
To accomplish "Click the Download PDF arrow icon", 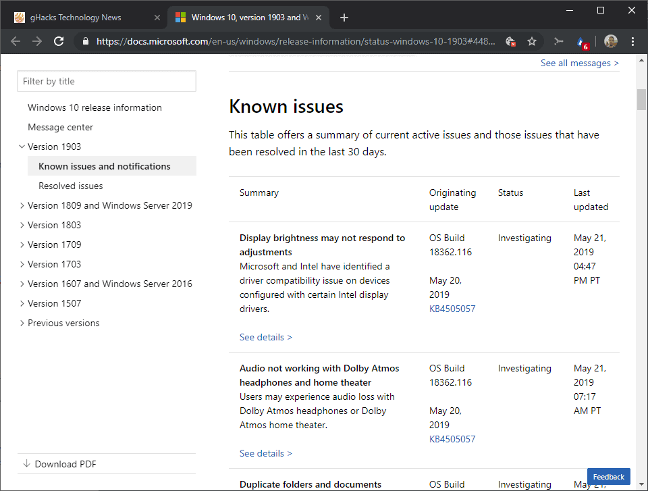I will pyautogui.click(x=26, y=464).
